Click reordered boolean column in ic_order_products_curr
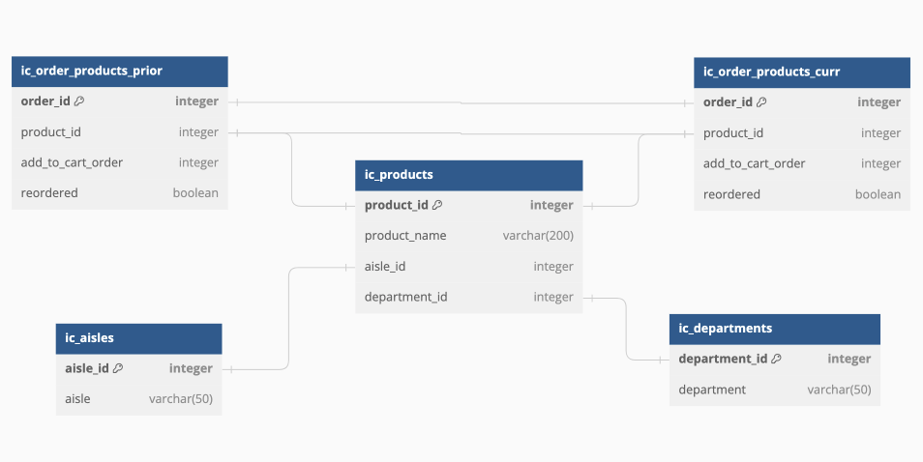This screenshot has height=462, width=923. click(x=801, y=194)
